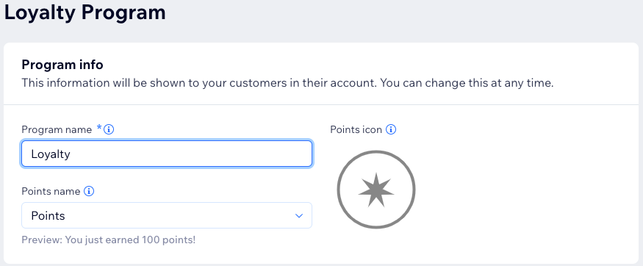Image resolution: width=643 pixels, height=266 pixels.
Task: Click the 'Loyalty Program' page title
Action: [85, 12]
